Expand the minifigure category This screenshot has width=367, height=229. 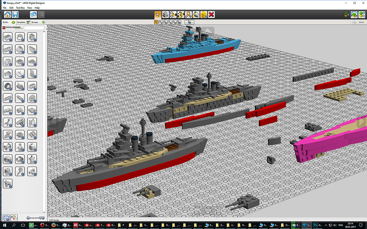click(20, 147)
